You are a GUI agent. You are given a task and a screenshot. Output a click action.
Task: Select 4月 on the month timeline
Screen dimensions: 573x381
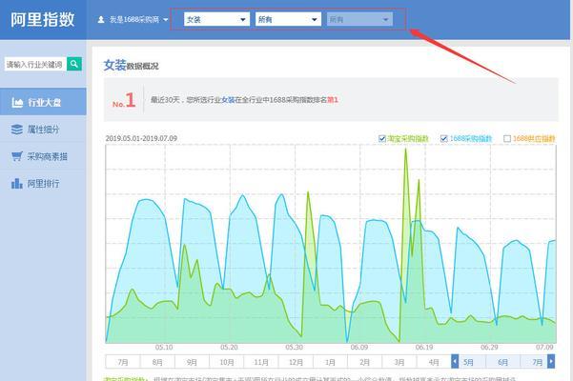[434, 362]
